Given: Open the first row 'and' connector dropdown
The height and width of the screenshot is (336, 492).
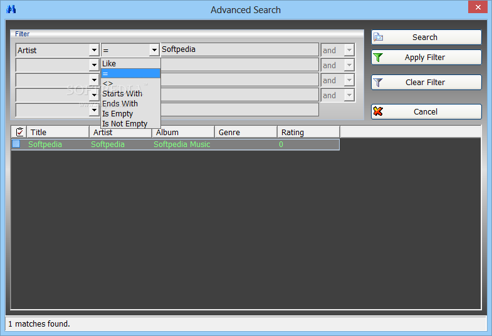Looking at the screenshot, I should point(349,50).
